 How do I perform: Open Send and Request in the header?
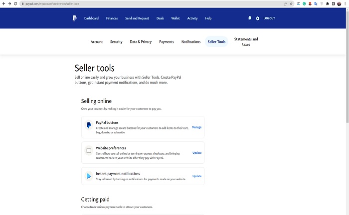click(x=137, y=18)
